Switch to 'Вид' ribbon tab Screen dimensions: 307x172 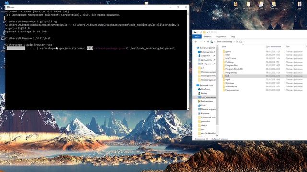tap(233, 37)
